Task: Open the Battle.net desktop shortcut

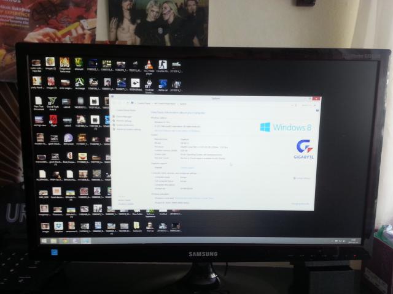Action: (163, 84)
